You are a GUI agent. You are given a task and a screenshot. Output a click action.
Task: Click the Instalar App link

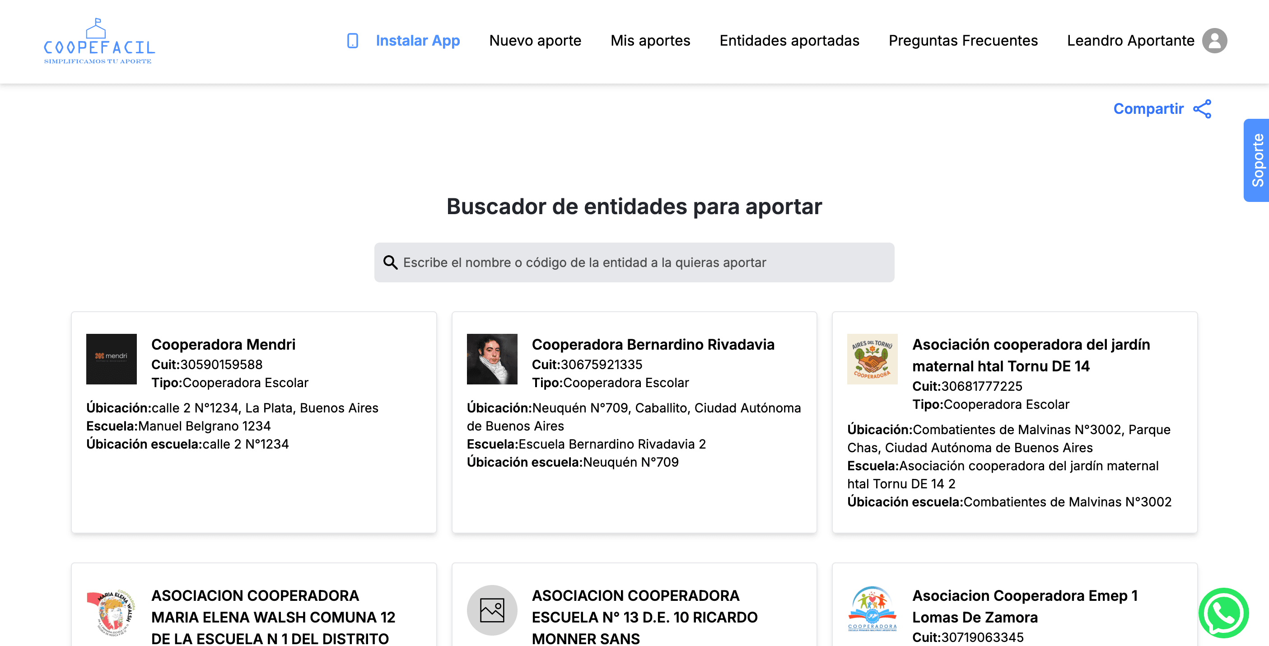click(x=418, y=41)
